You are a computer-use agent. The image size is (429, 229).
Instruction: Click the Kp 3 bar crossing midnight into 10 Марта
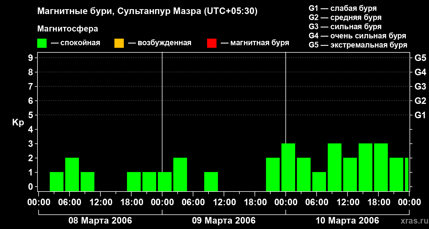[x=288, y=167]
